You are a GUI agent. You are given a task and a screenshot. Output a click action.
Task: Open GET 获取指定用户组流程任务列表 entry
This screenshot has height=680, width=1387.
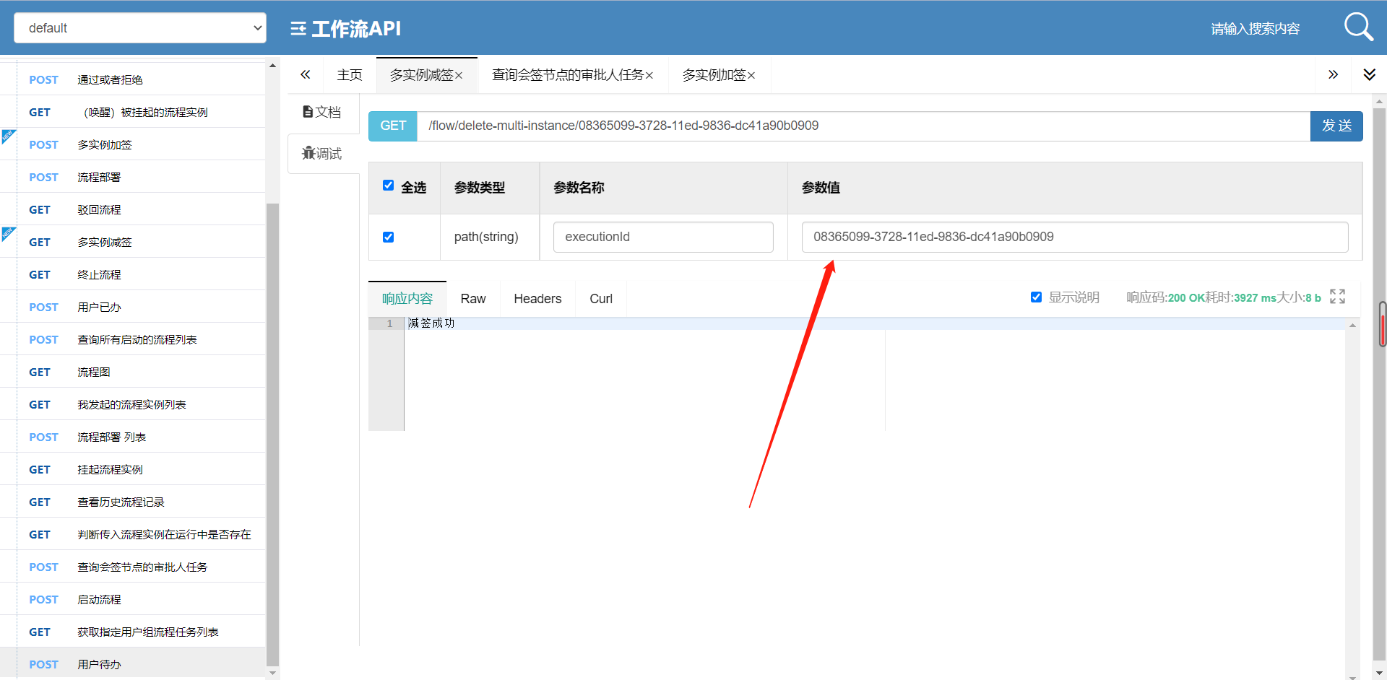click(x=133, y=632)
